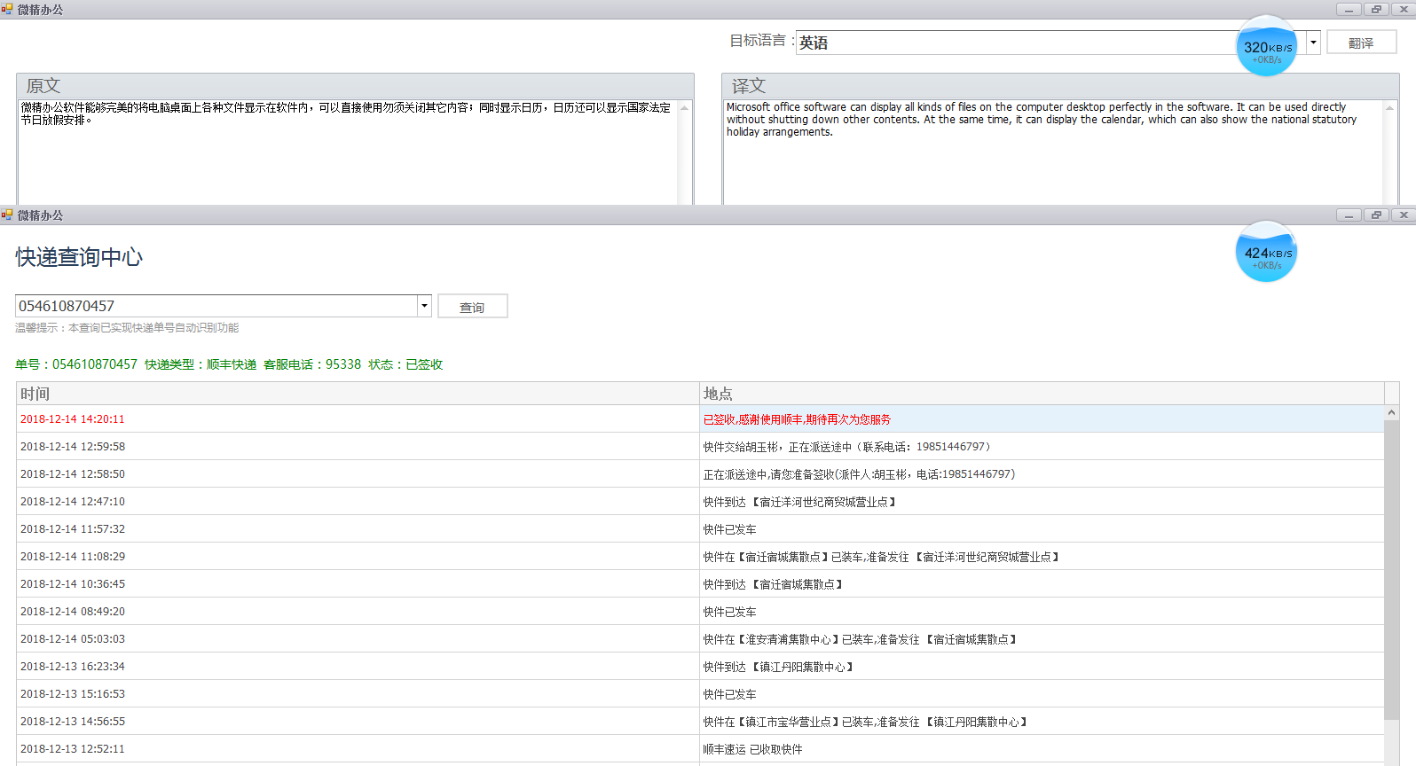Click the 320KB/s network speed ball
1416x766 pixels.
click(1266, 46)
